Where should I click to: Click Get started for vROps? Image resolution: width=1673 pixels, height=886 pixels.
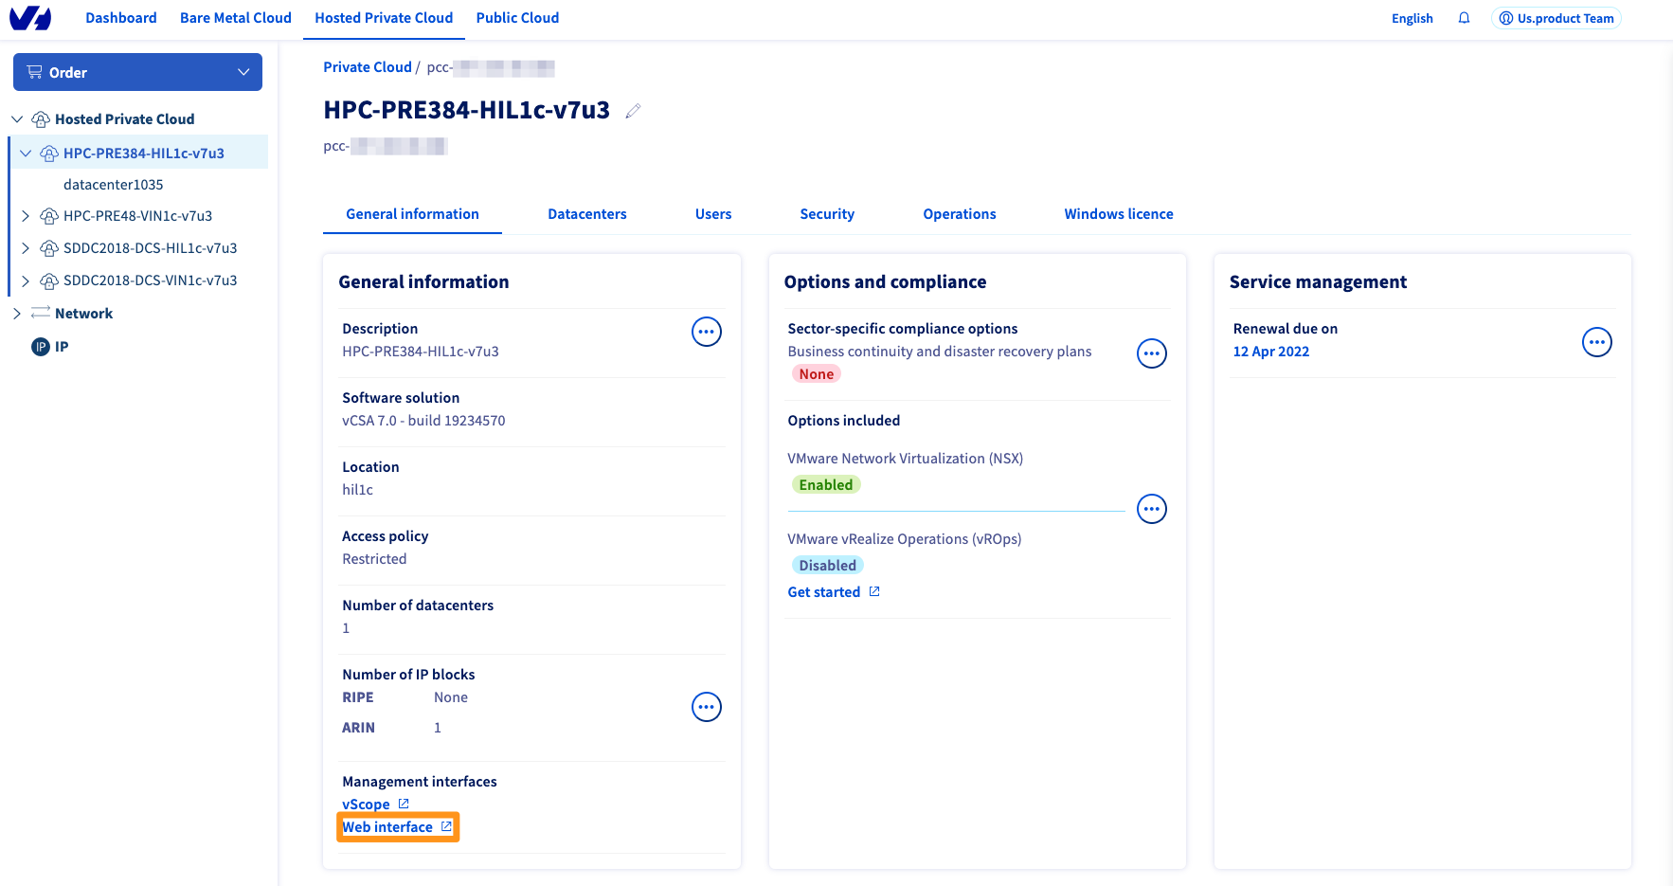pyautogui.click(x=824, y=592)
